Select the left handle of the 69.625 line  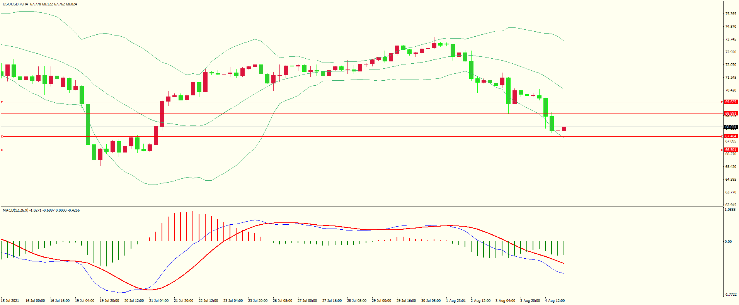coord(2,102)
